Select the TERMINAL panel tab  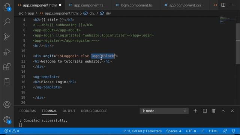click(49, 111)
